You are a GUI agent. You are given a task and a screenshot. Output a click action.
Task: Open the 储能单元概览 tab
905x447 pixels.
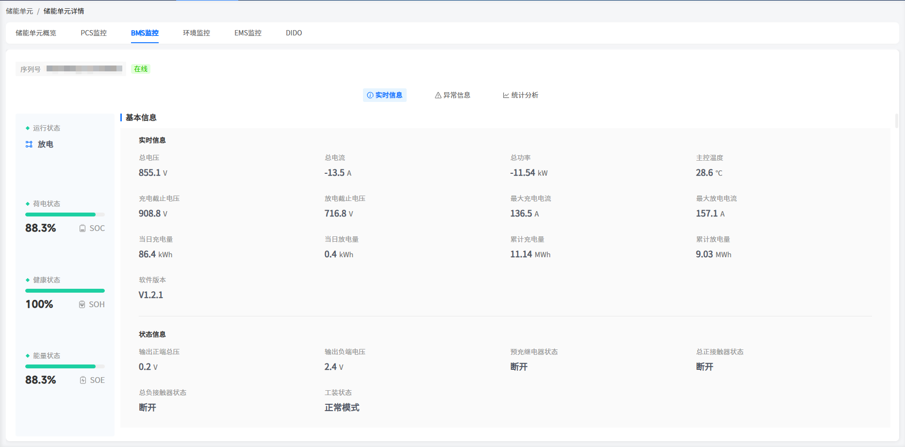point(36,33)
